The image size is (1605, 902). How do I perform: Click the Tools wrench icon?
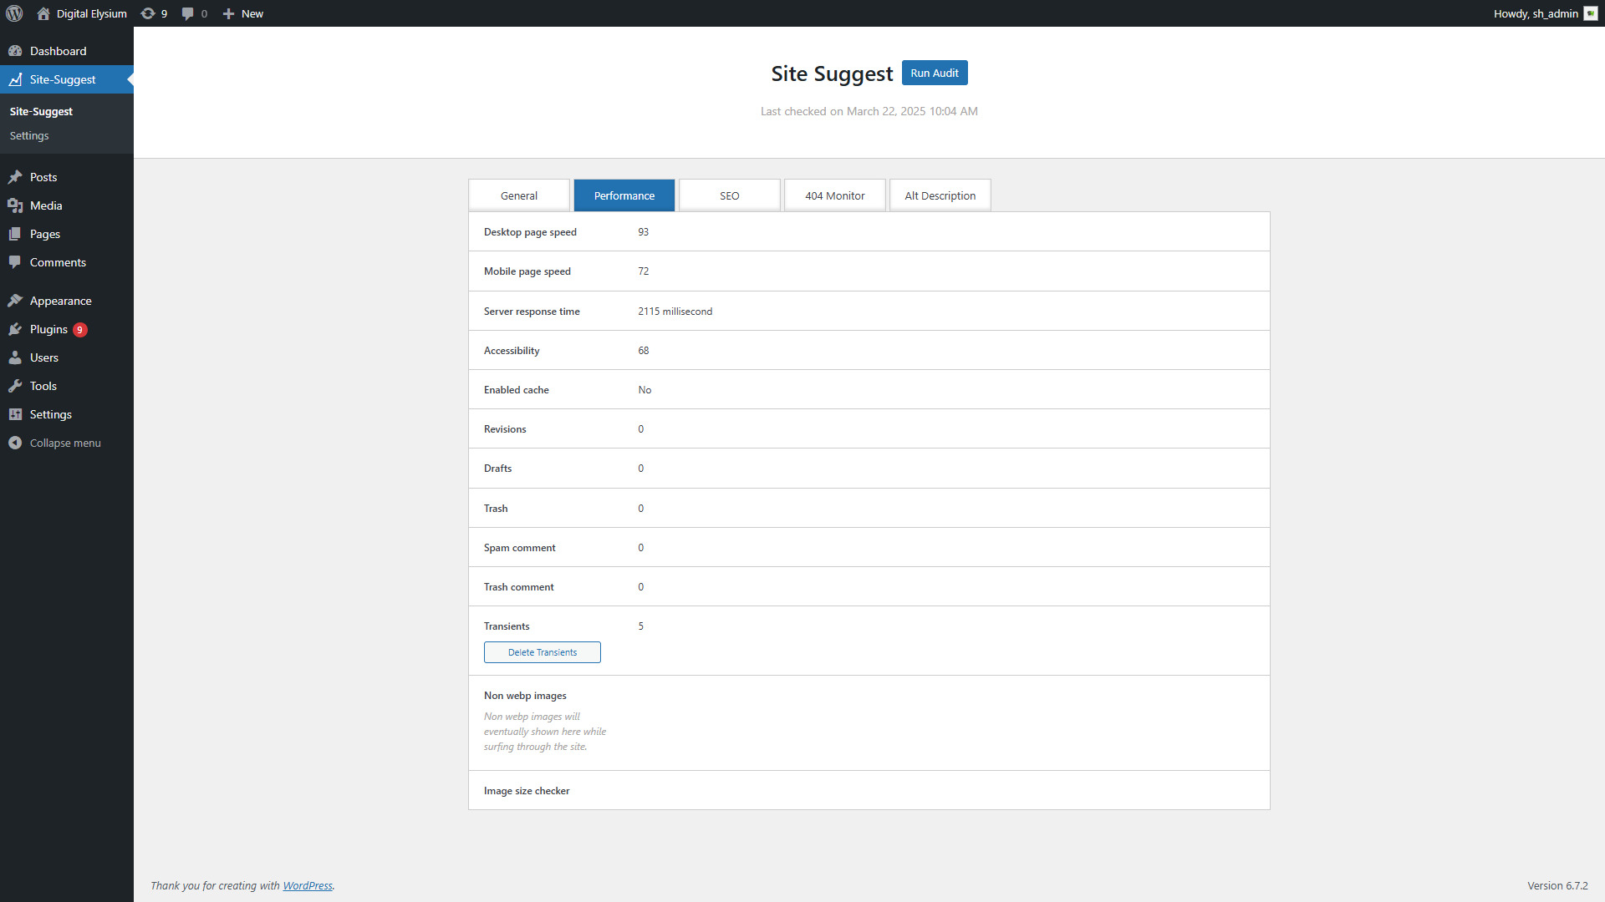pos(15,386)
